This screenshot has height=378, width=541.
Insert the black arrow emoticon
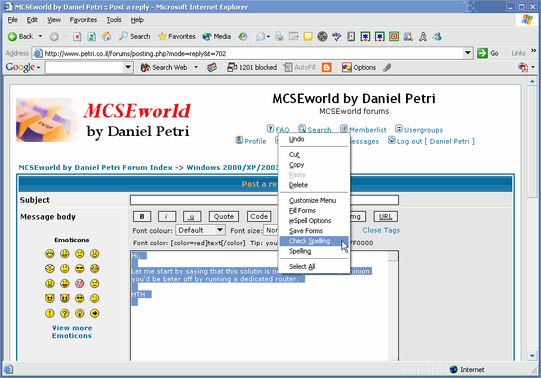tap(94, 313)
